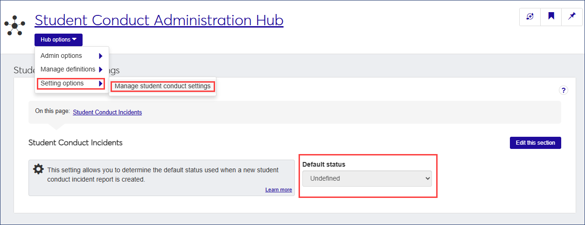This screenshot has width=585, height=225.
Task: Open the Hub options dropdown button
Action: click(x=58, y=40)
